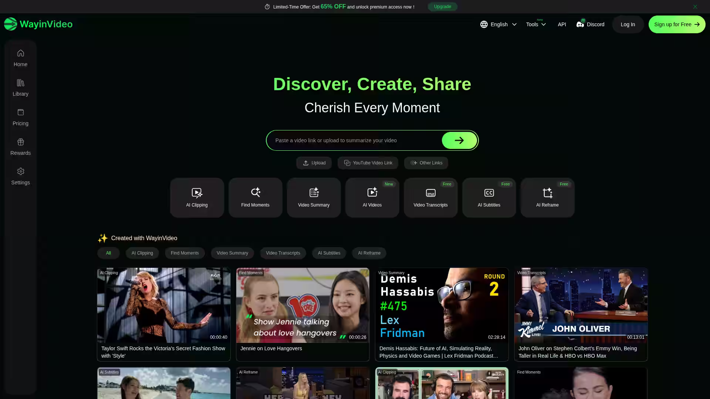This screenshot has width=710, height=399.
Task: Click the Sign up for Free button
Action: point(677,24)
